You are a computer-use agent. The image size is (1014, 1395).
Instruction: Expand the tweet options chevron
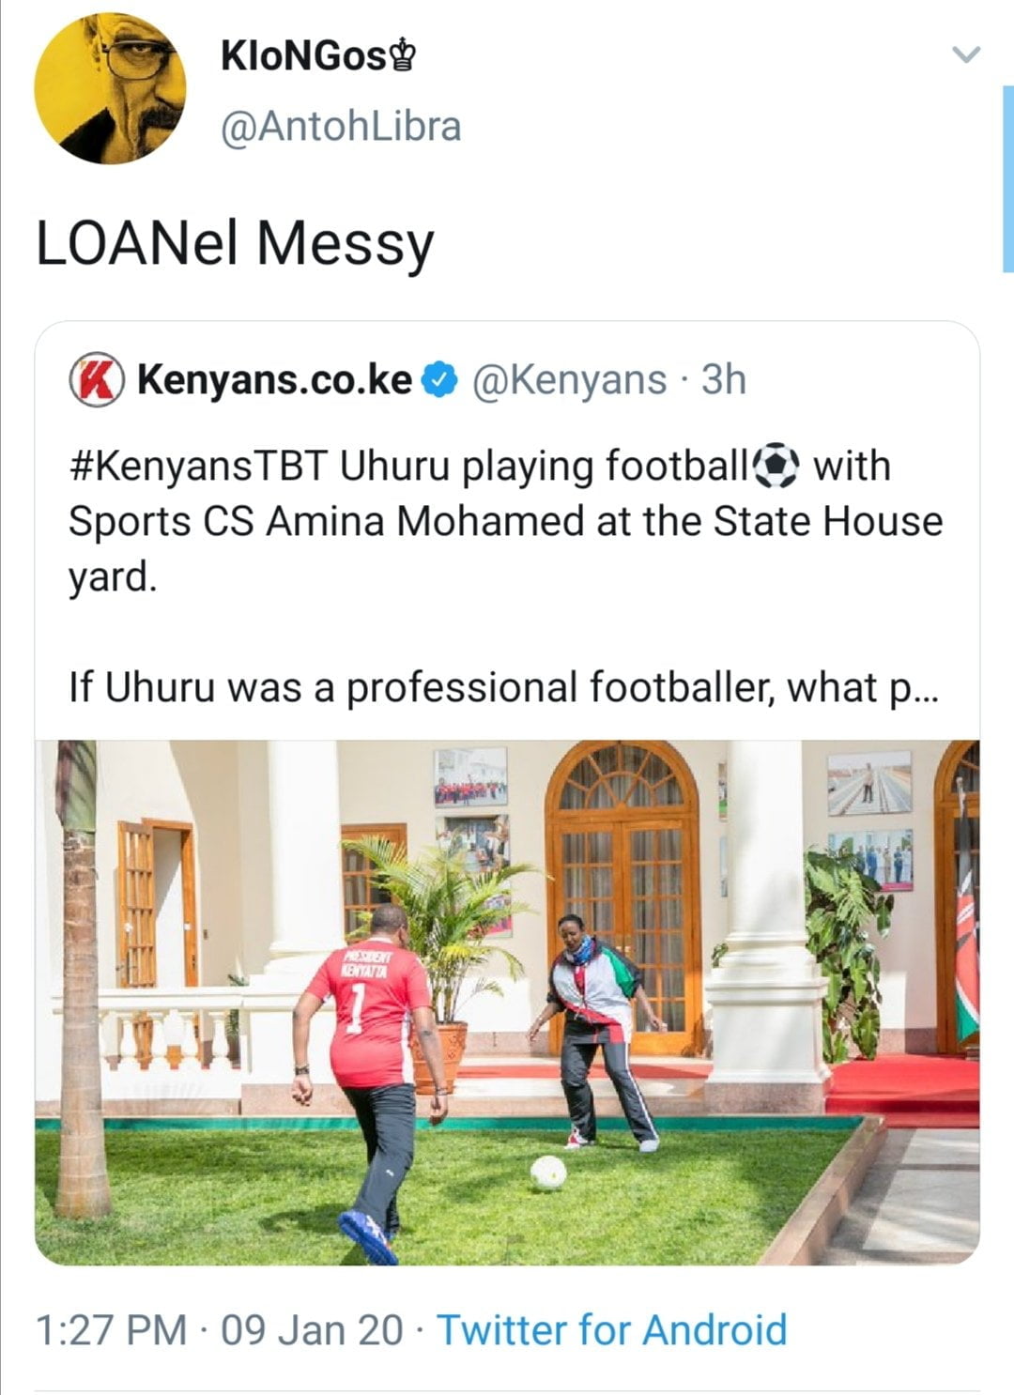click(x=966, y=54)
